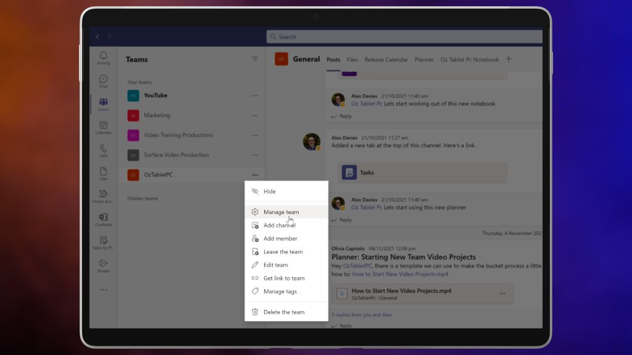Screen dimensions: 632x355
Task: Open Chat from the left rail
Action: click(103, 81)
